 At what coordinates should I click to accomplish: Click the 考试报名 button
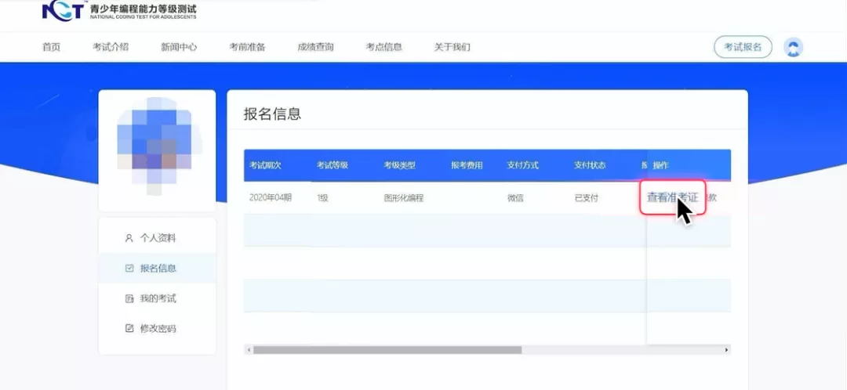point(743,47)
